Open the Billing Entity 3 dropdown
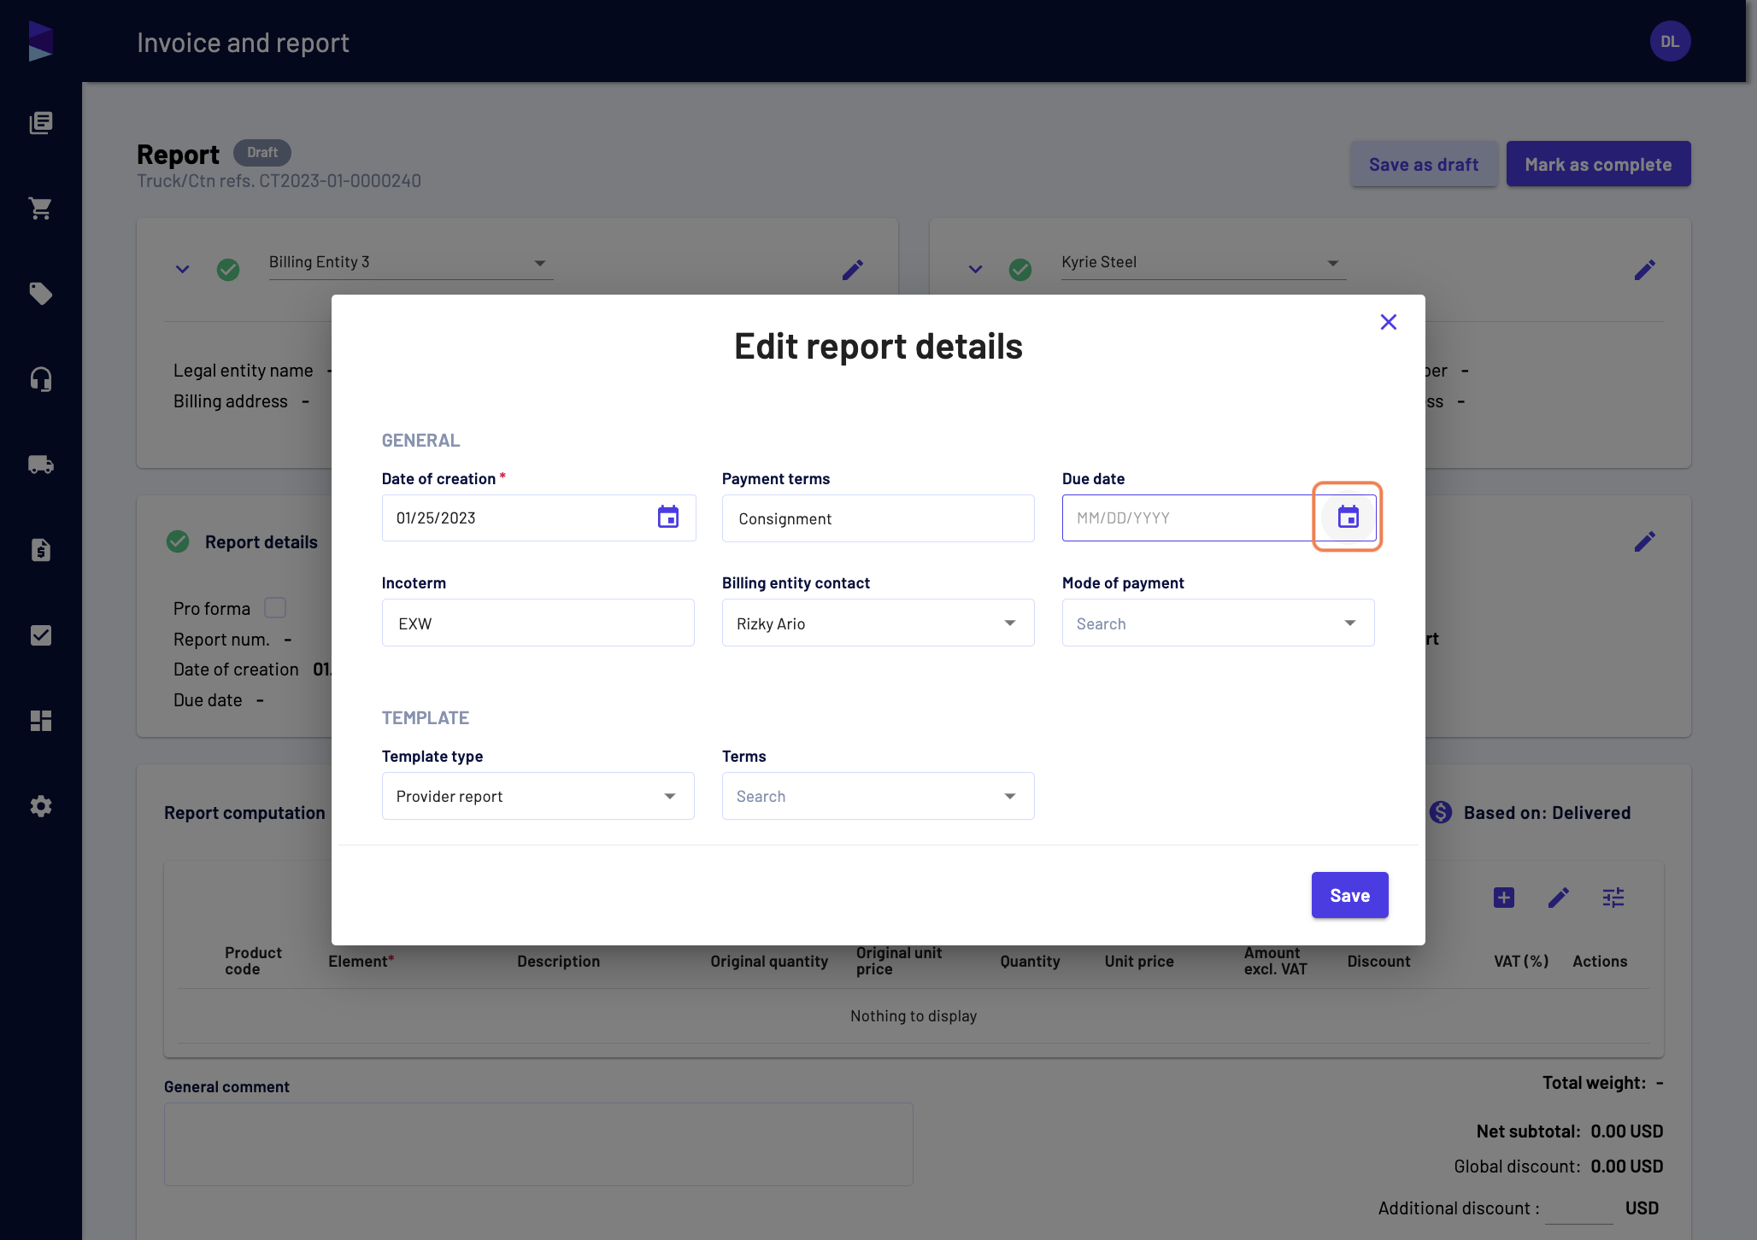Viewport: 1757px width, 1240px height. pyautogui.click(x=411, y=263)
